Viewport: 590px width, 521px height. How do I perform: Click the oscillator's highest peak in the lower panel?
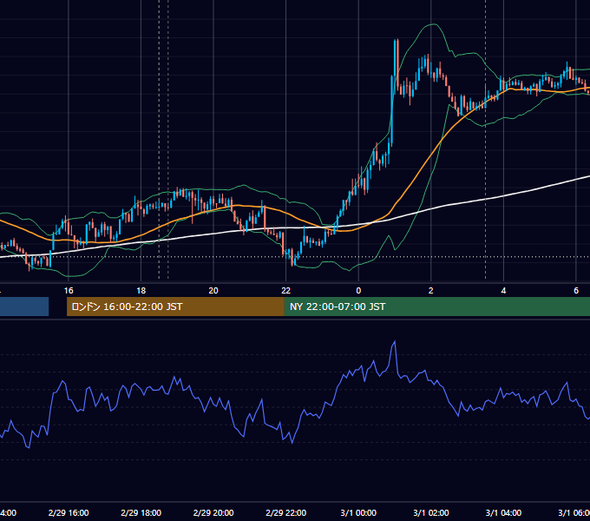395,342
